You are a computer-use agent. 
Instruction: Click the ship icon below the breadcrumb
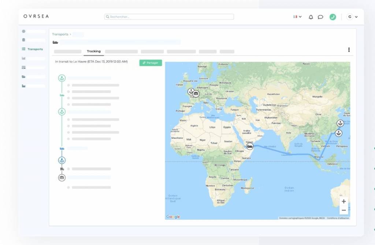(x=55, y=42)
